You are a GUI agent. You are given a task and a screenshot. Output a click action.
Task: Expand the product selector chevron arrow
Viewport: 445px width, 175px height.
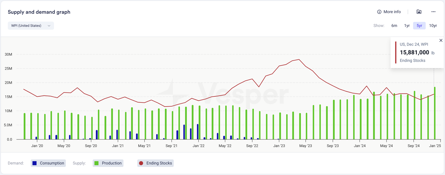49,26
